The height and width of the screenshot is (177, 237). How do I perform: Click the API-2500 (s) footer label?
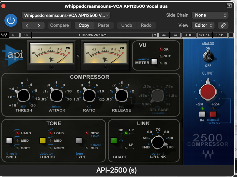coord(116,170)
